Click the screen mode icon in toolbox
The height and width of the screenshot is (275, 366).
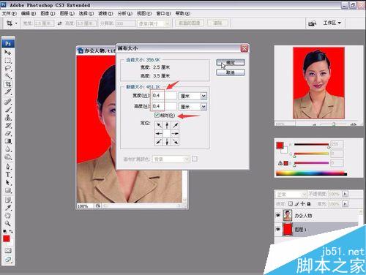pos(8,260)
